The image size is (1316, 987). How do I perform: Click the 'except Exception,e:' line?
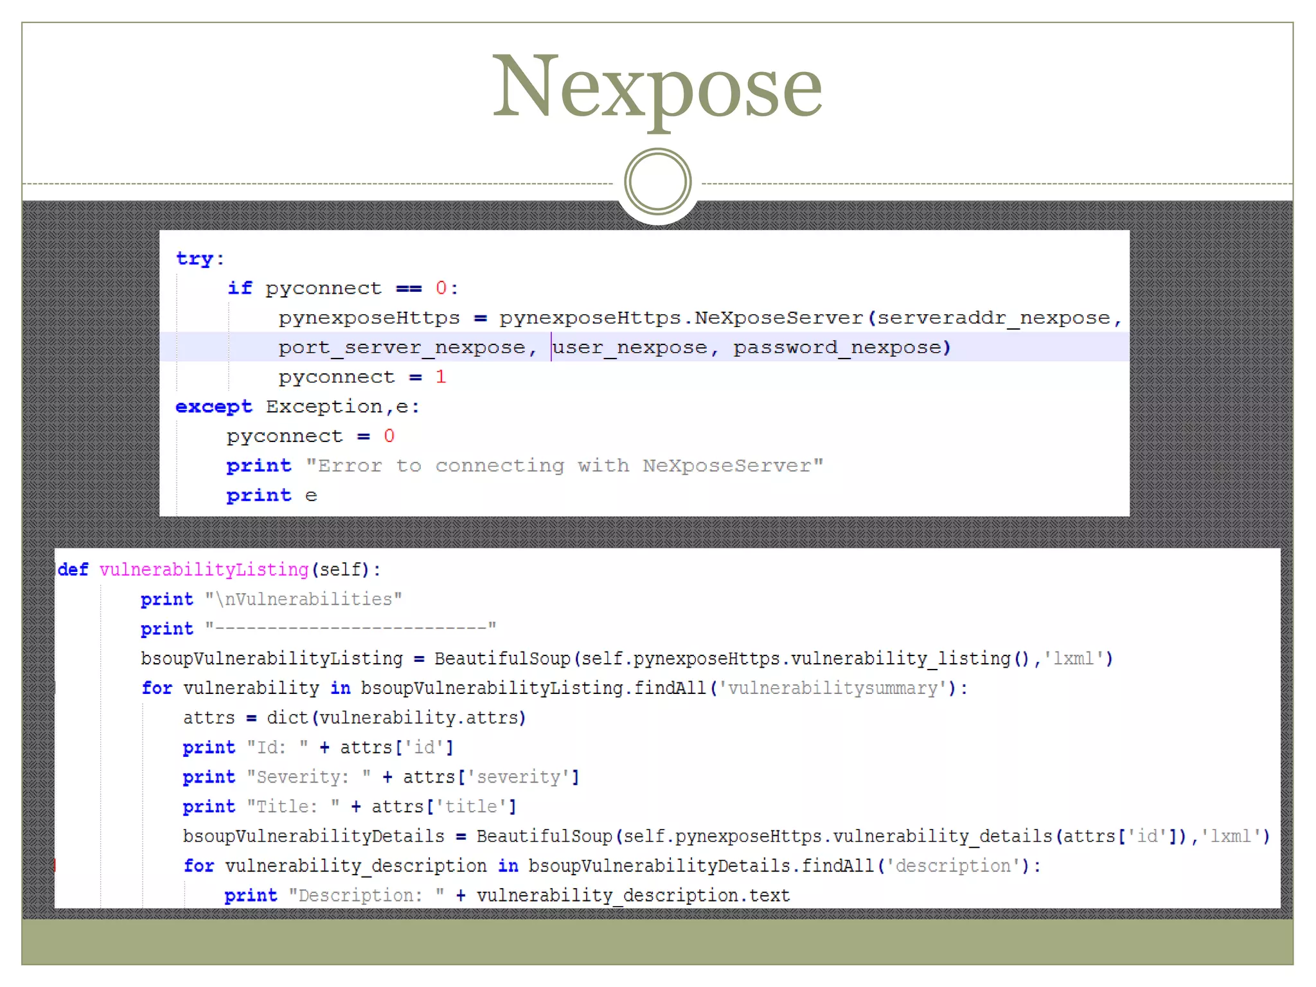click(298, 407)
